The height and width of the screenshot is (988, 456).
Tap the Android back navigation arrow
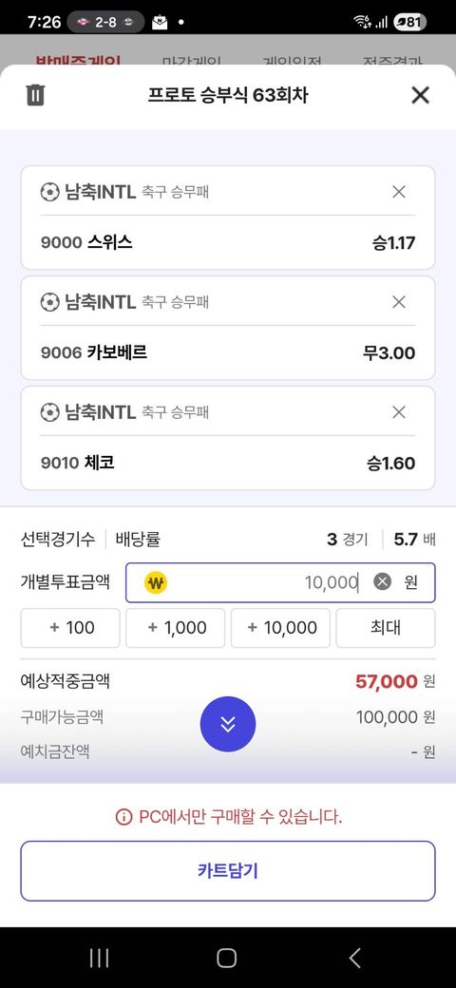click(355, 958)
